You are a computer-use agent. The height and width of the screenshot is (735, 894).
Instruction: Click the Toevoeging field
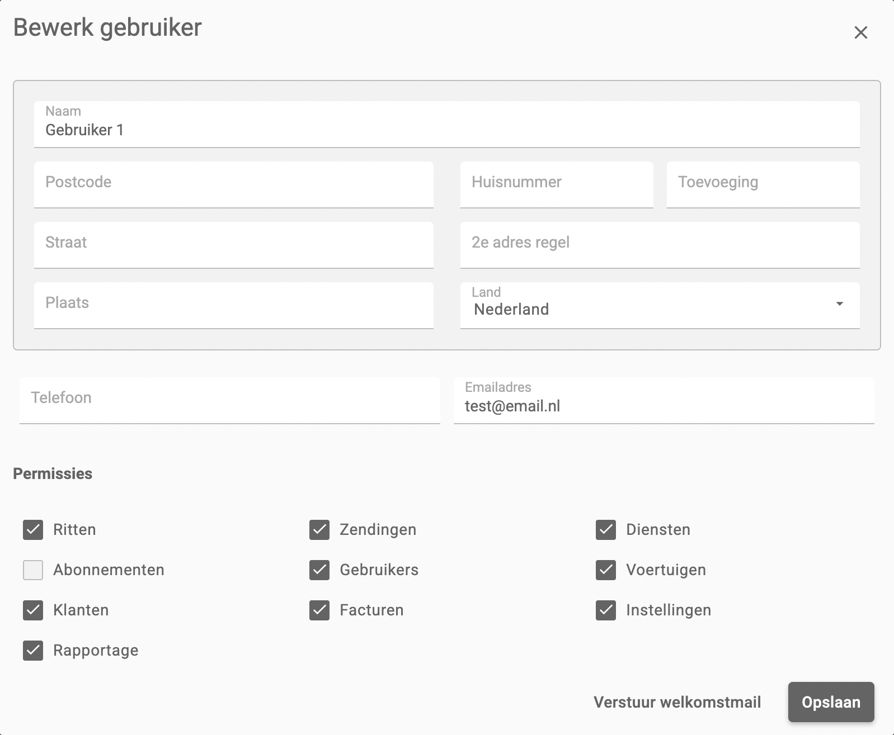click(763, 185)
